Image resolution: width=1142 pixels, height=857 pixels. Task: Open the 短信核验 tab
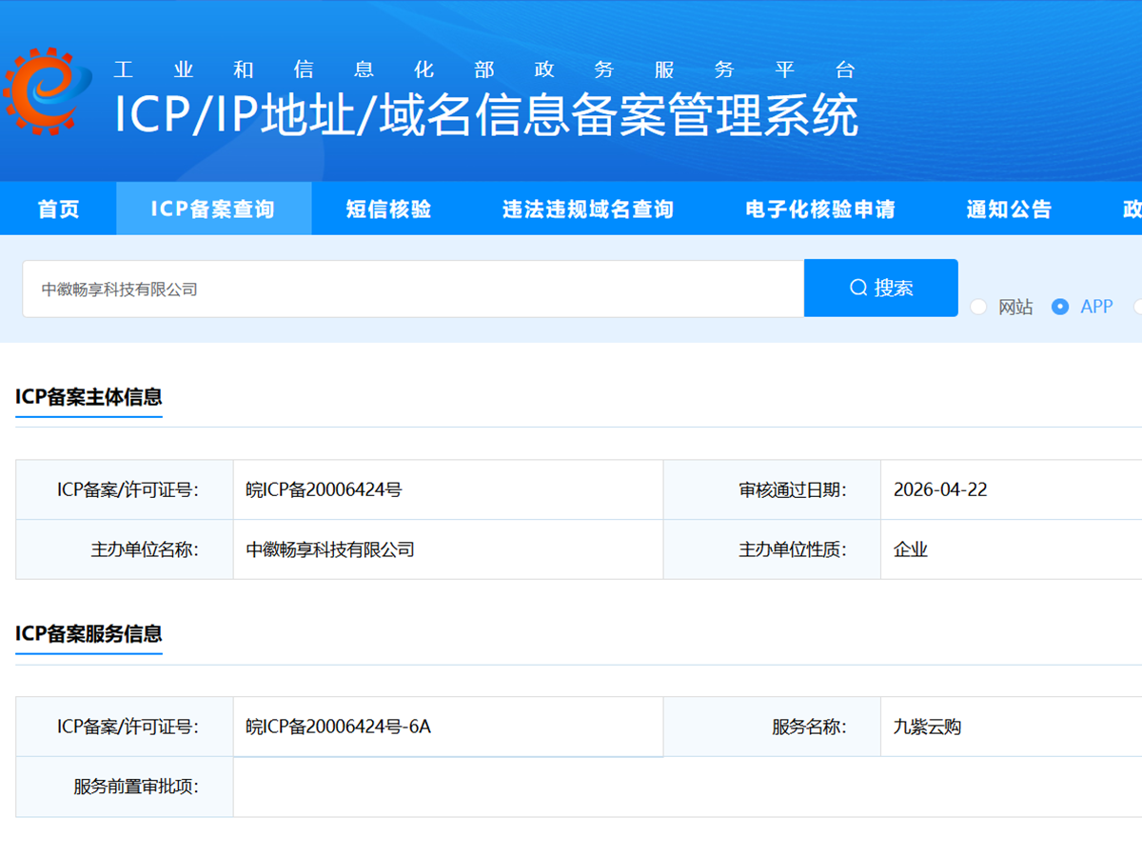pyautogui.click(x=388, y=209)
